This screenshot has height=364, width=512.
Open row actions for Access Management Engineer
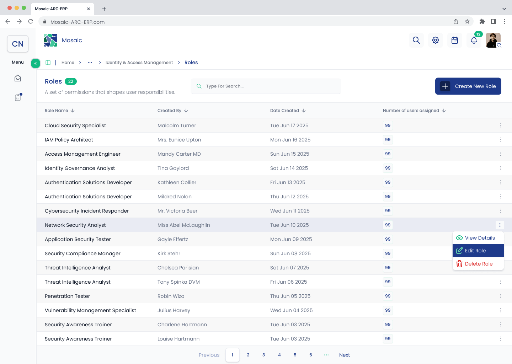pos(501,154)
